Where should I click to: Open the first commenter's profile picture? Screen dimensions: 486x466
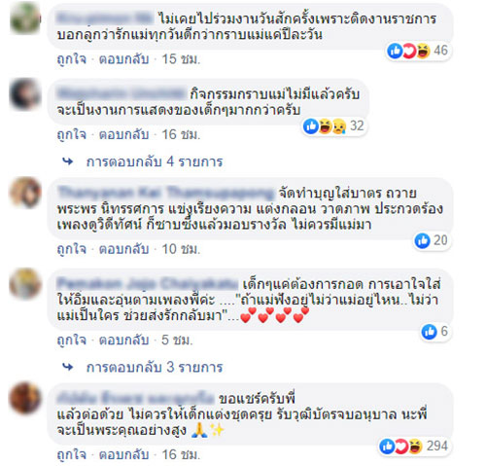(25, 18)
